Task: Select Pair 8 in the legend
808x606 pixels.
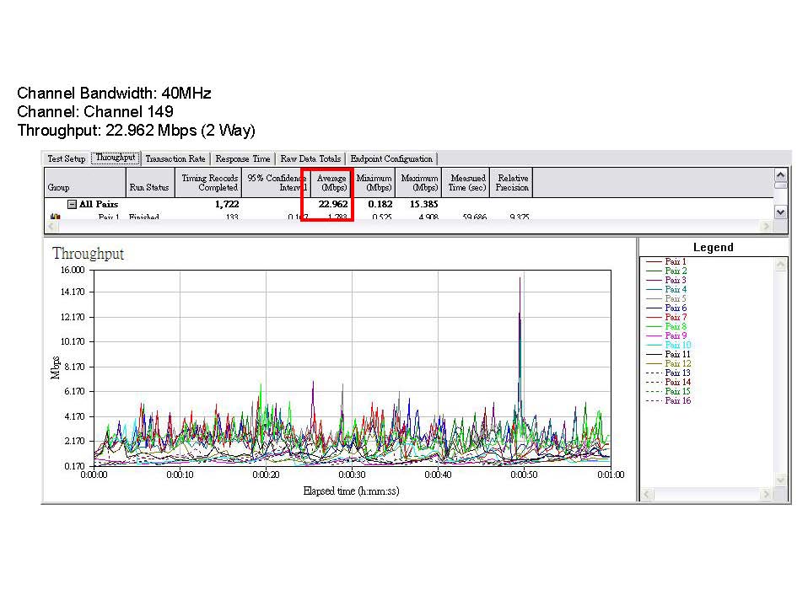Action: coord(676,326)
